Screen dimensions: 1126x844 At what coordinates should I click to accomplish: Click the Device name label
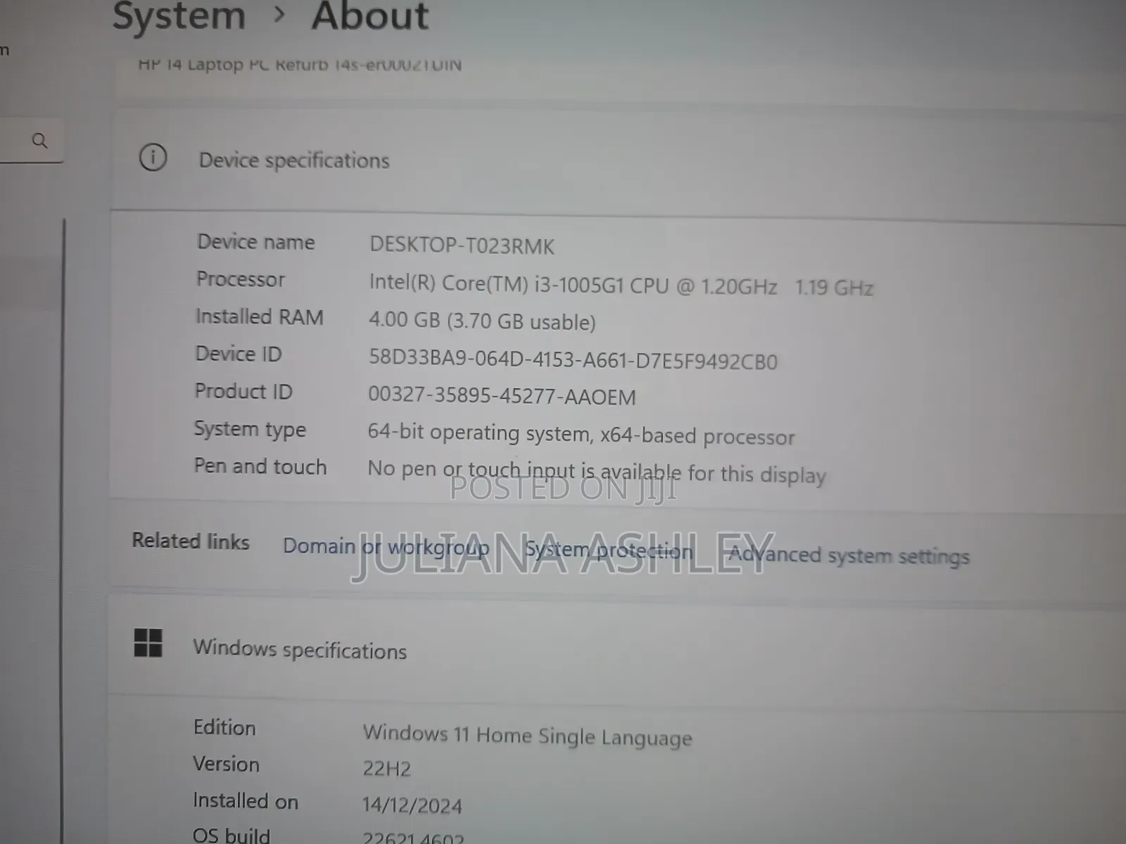point(256,242)
